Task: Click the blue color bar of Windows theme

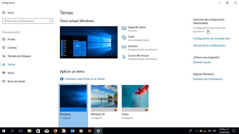Action: (x=73, y=109)
